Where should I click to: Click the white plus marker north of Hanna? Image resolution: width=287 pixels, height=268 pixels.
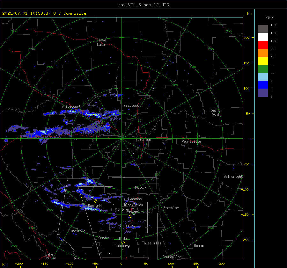167,235
